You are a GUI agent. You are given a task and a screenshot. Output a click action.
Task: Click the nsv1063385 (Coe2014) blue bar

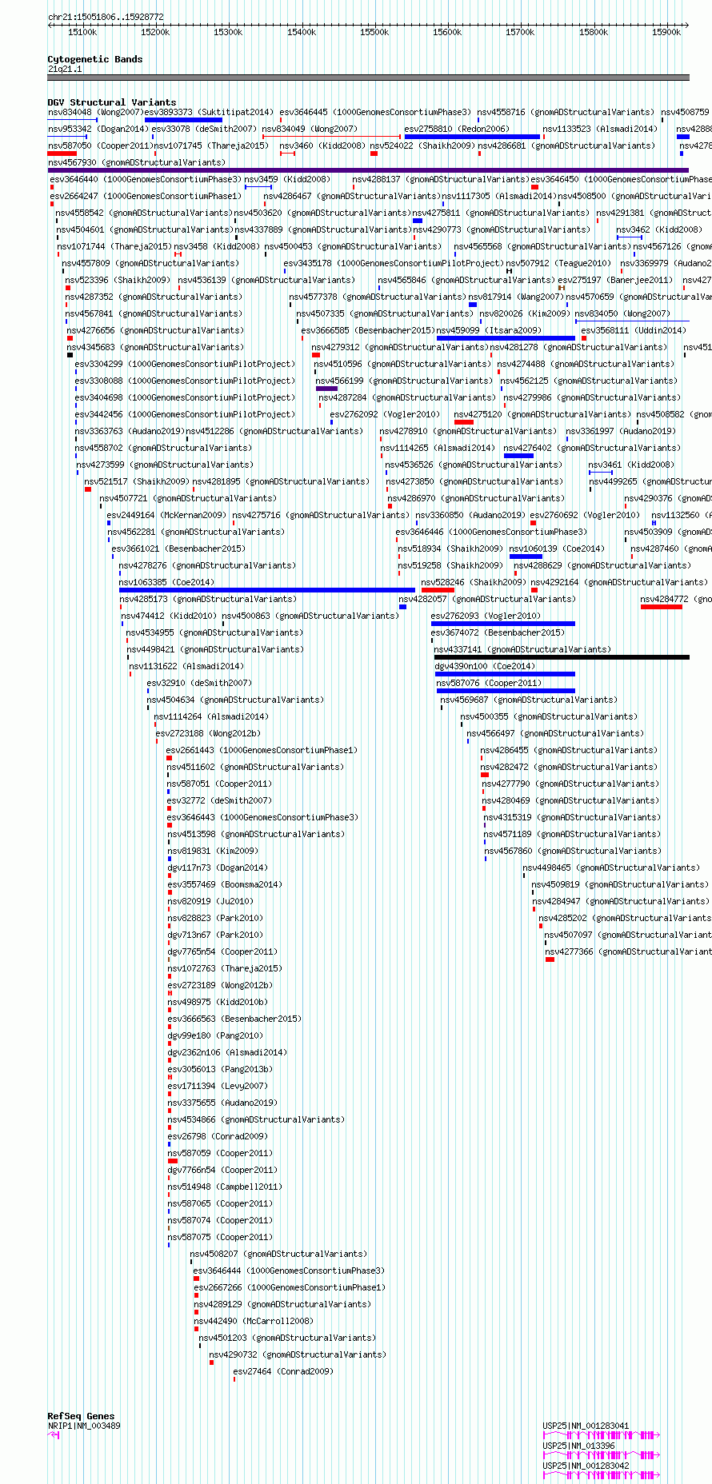[x=267, y=590]
